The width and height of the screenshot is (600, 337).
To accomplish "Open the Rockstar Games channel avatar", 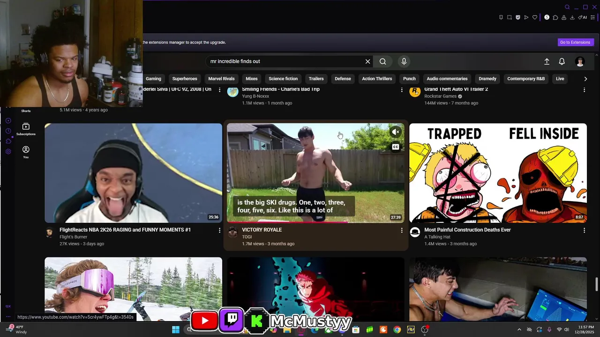I will tap(415, 91).
